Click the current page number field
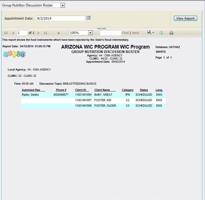 (22, 33)
